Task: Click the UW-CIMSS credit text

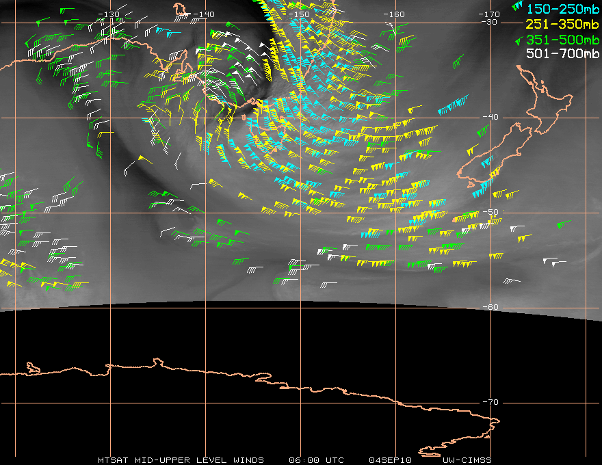Action: click(x=467, y=460)
